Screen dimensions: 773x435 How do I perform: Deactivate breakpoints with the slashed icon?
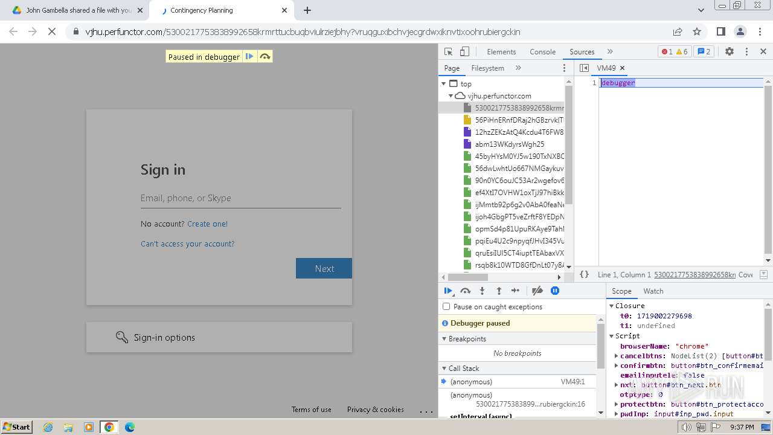tap(537, 291)
